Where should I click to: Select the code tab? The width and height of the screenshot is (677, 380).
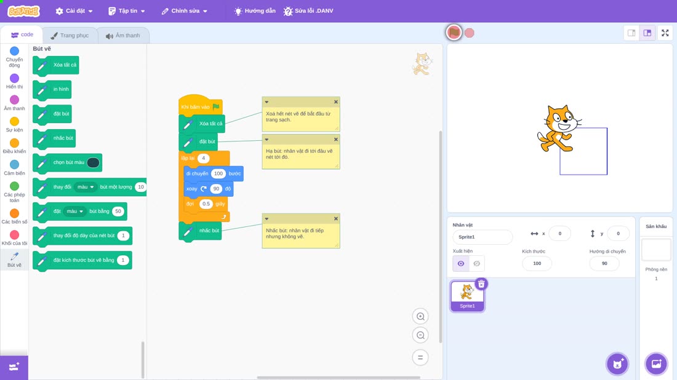[22, 34]
